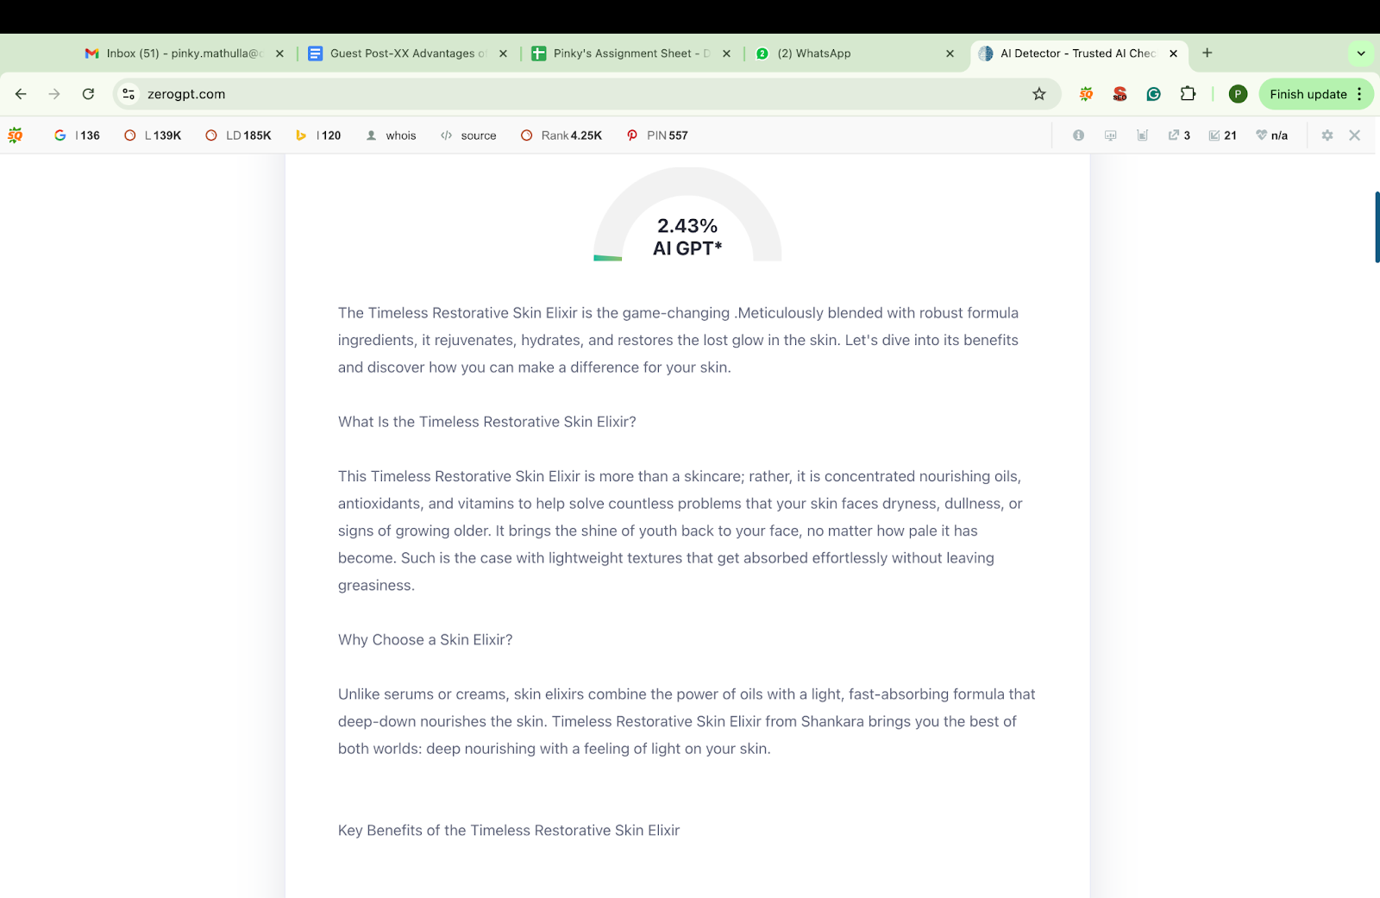The image size is (1380, 898).
Task: Open a new tab with plus button
Action: tap(1207, 53)
